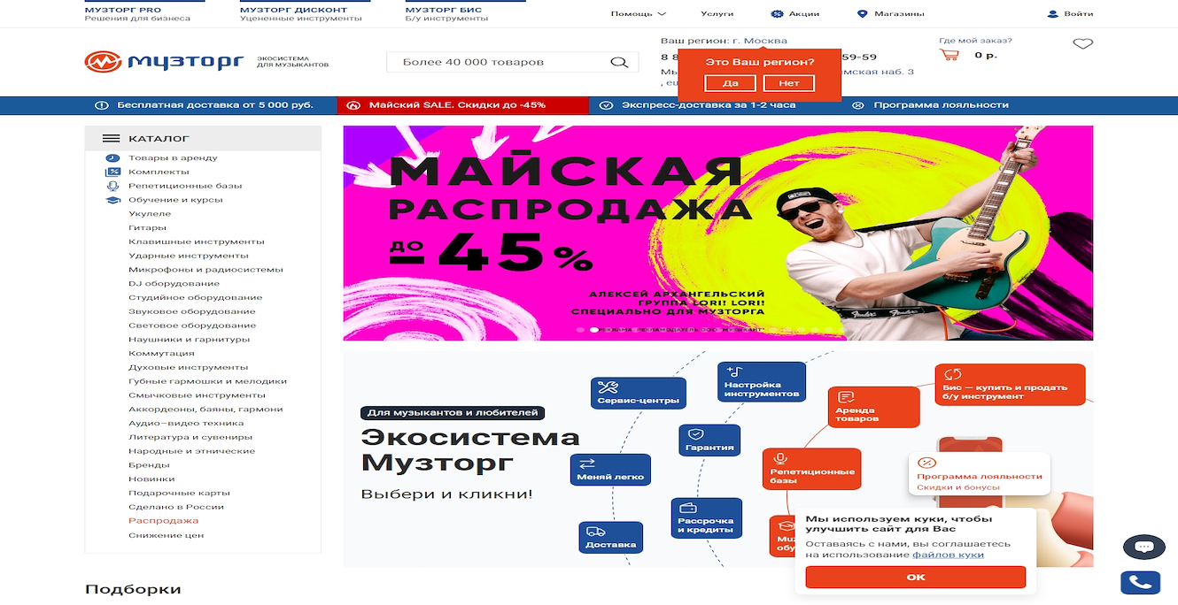Screen dimensions: 1178x605
Task: Open the Услуги menu item
Action: pyautogui.click(x=717, y=14)
